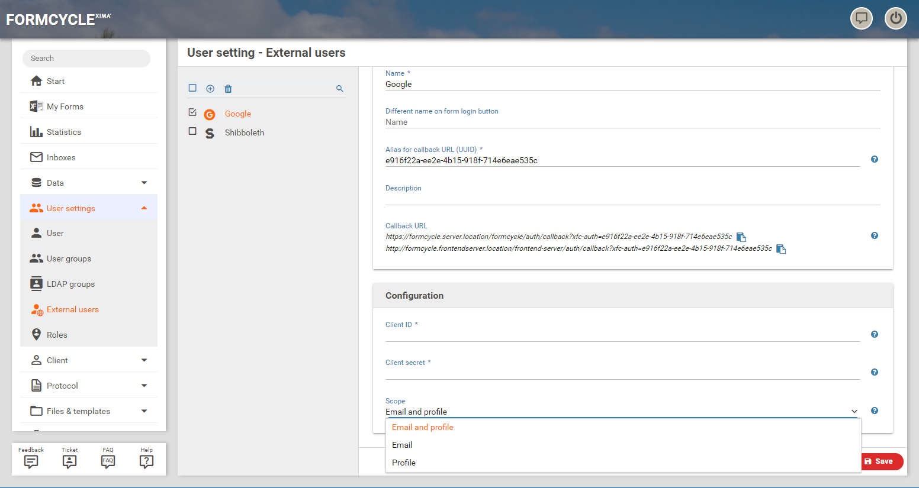Click into the Client secret input field
The image size is (919, 488).
[x=622, y=373]
